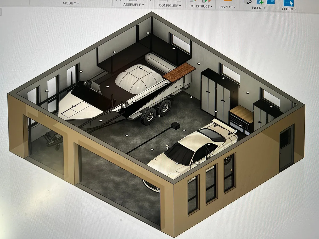Image resolution: width=319 pixels, height=239 pixels.
Task: Click the first Construct plane icon
Action: (x=194, y=1)
